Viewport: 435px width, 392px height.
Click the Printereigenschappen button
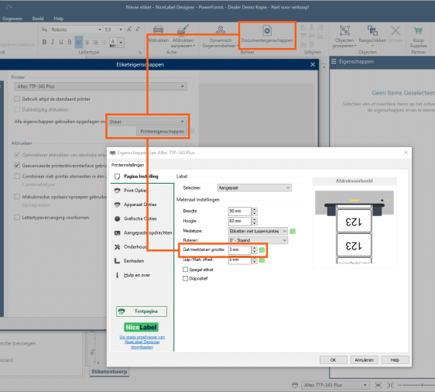[162, 132]
